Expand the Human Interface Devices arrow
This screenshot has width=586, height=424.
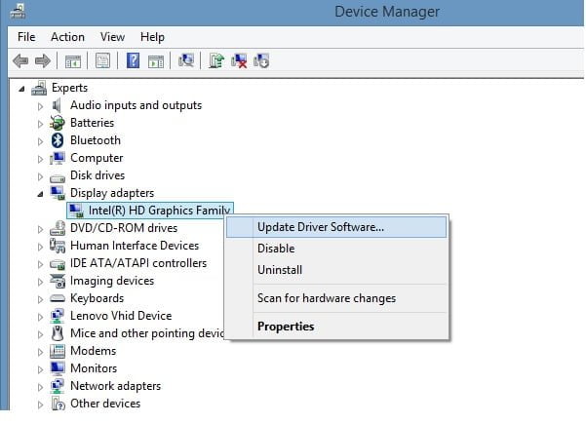(x=40, y=247)
